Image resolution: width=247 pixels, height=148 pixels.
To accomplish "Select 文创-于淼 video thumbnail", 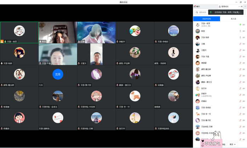I will 58,54.
